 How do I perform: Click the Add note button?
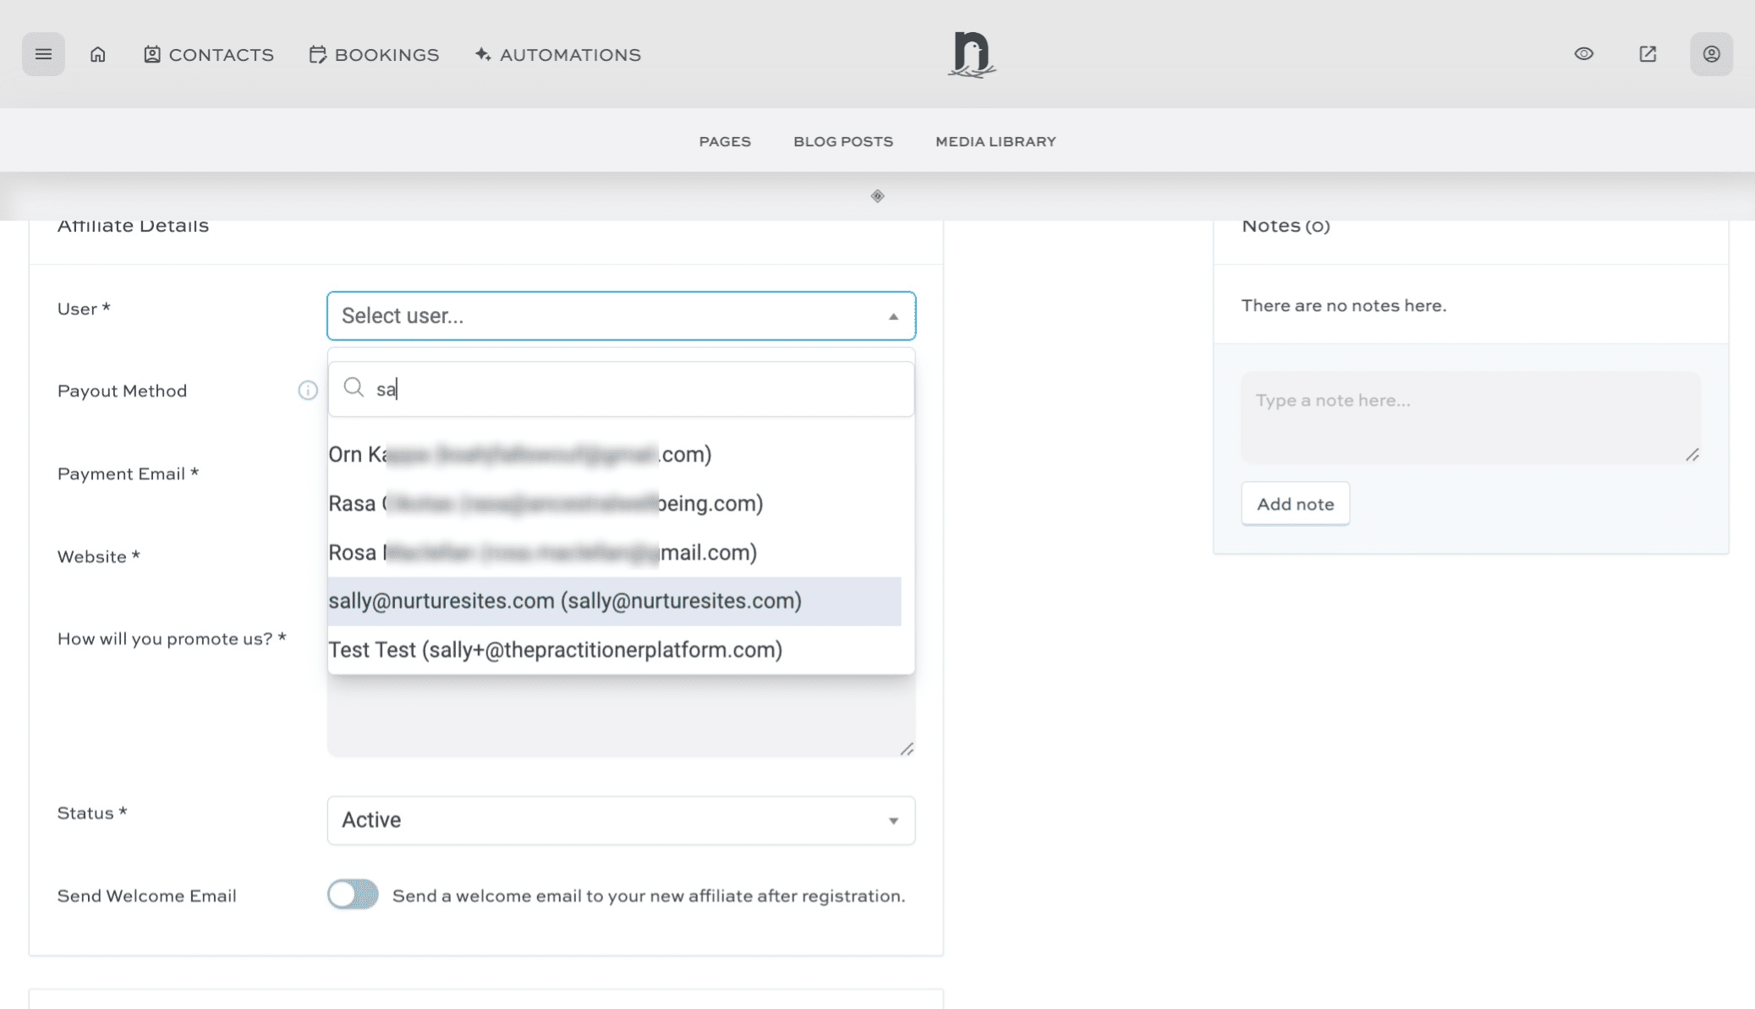[1294, 502]
